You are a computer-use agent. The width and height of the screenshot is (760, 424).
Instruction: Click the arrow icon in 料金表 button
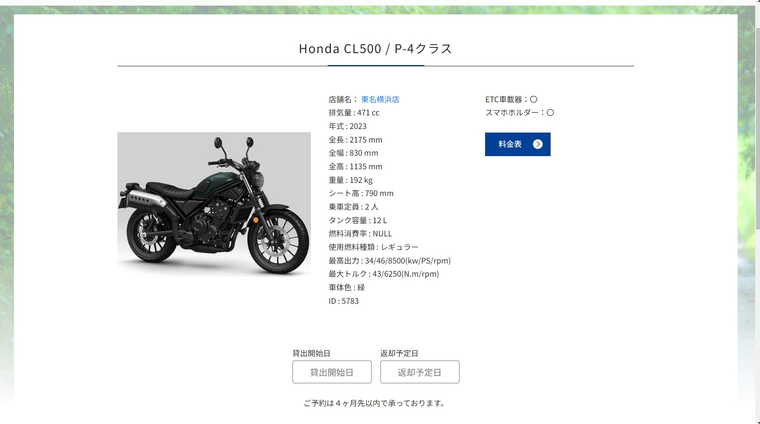coord(538,144)
